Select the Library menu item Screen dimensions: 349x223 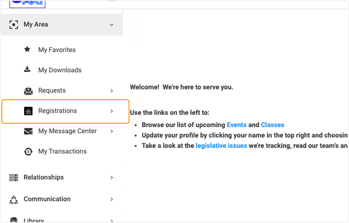[34, 221]
